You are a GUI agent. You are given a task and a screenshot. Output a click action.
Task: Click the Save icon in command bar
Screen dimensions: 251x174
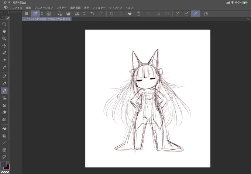(77, 14)
